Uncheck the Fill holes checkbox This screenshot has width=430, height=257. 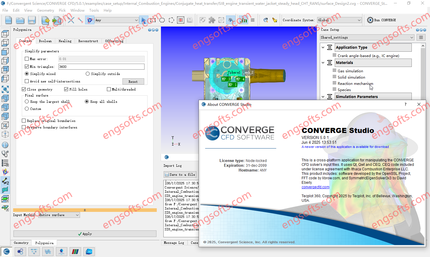click(x=66, y=89)
